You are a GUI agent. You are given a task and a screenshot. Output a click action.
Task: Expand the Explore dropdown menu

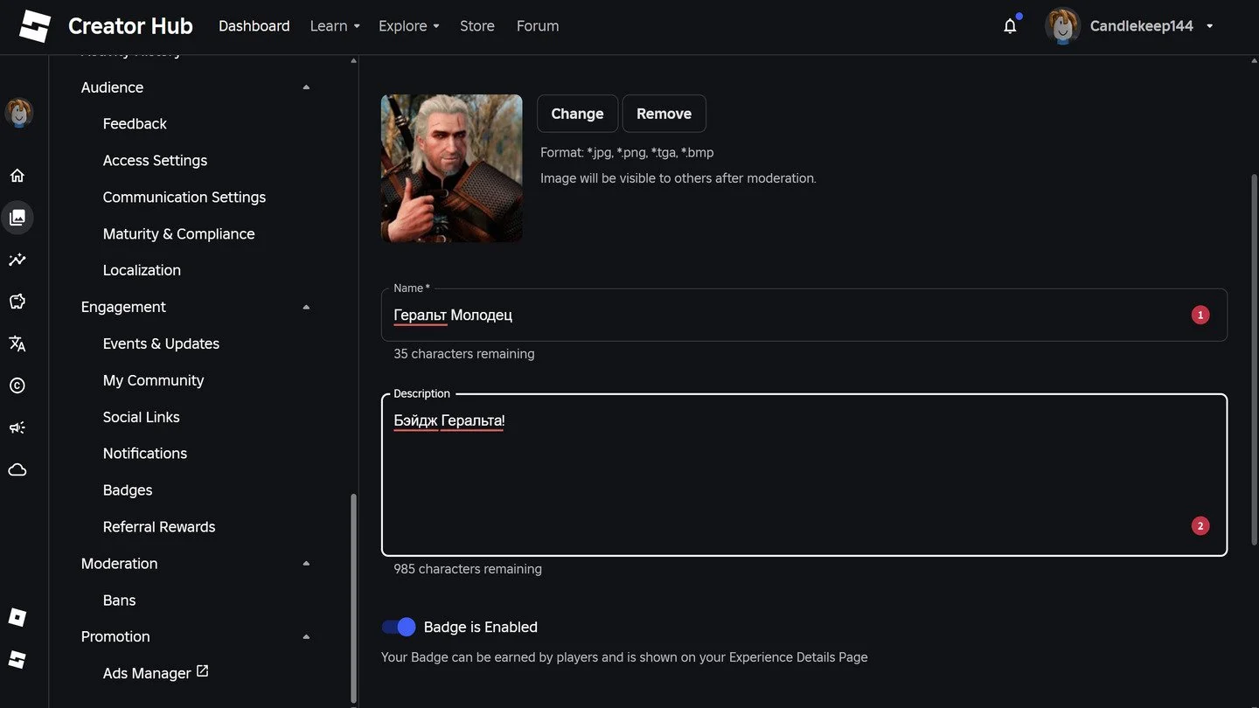[x=409, y=26]
